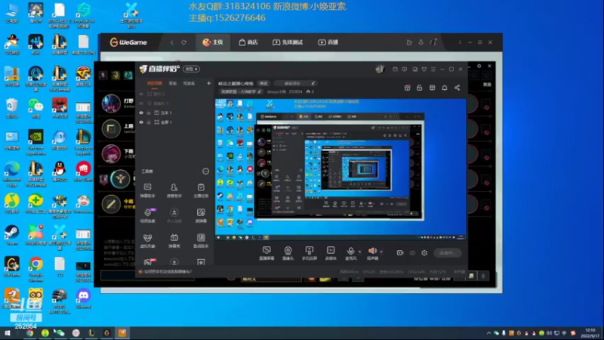Open WeGame download manager icon

[x=421, y=42]
